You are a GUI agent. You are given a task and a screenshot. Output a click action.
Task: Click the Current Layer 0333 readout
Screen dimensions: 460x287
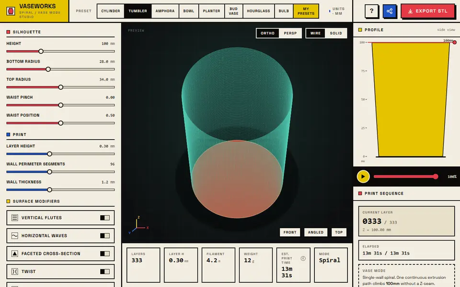click(406, 221)
